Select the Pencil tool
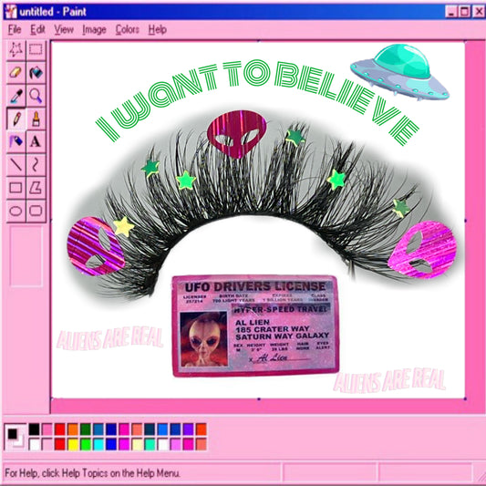The height and width of the screenshot is (486, 486). click(16, 119)
